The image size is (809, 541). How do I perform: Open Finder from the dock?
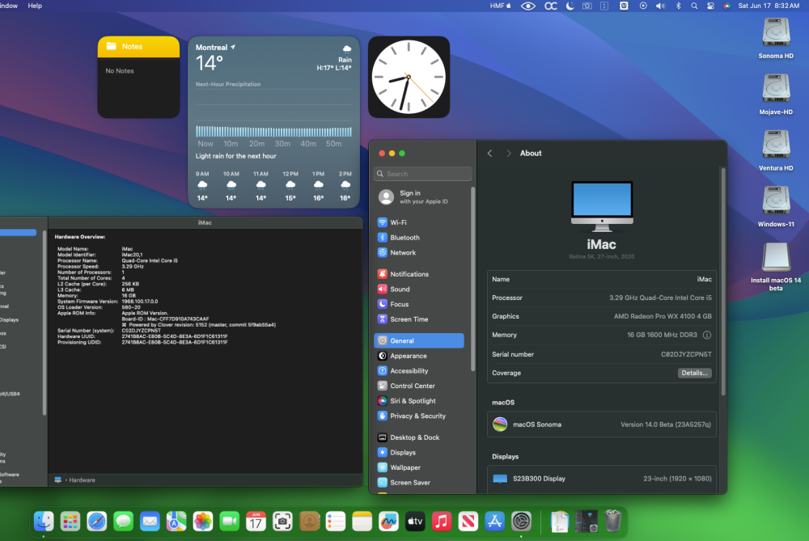[x=44, y=522]
